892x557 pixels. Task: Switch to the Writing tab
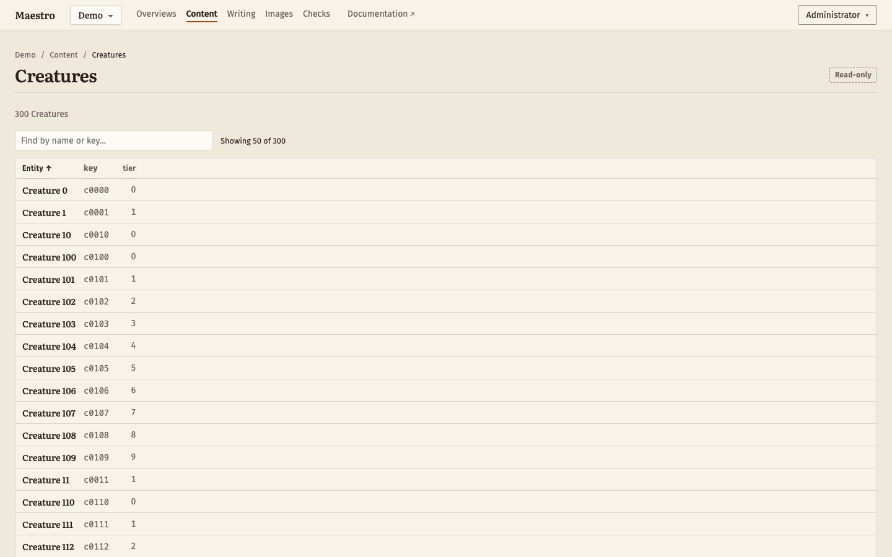pyautogui.click(x=241, y=14)
